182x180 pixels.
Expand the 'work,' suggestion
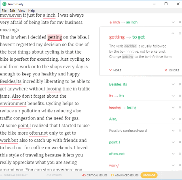[173, 165]
